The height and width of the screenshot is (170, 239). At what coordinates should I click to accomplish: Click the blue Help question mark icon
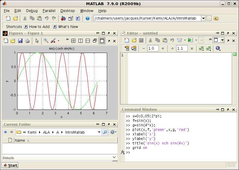88,18
